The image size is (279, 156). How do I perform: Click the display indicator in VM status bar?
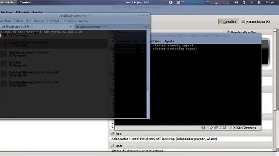coord(225,127)
